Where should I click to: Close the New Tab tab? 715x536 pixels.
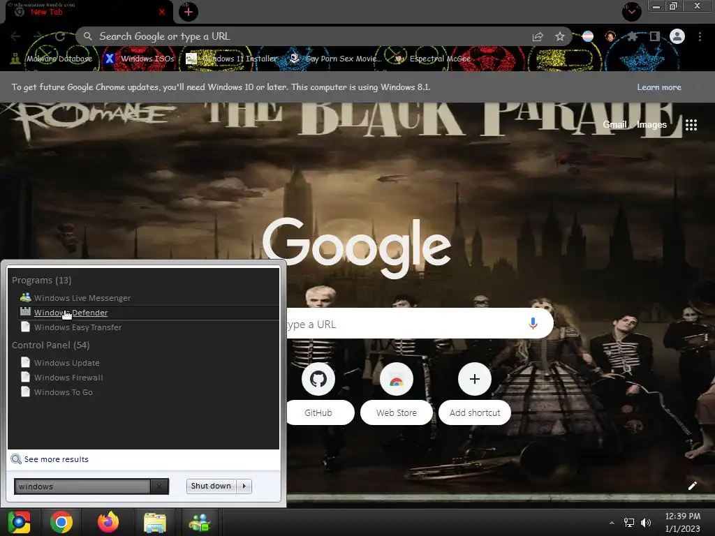pyautogui.click(x=162, y=13)
